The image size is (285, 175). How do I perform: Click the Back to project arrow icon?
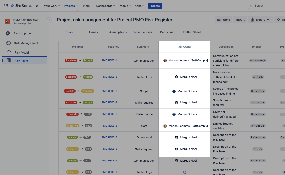click(7, 33)
